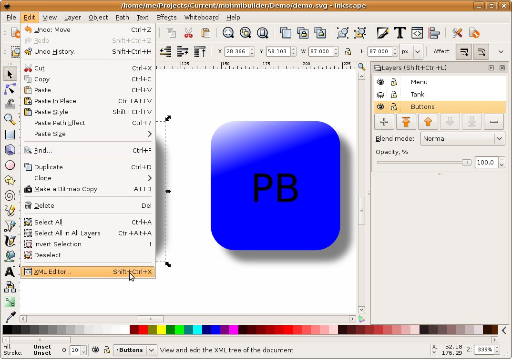Screen dimensions: 512x359
Task: Open Inkscape Preferences wrench icon
Action: click(x=457, y=33)
